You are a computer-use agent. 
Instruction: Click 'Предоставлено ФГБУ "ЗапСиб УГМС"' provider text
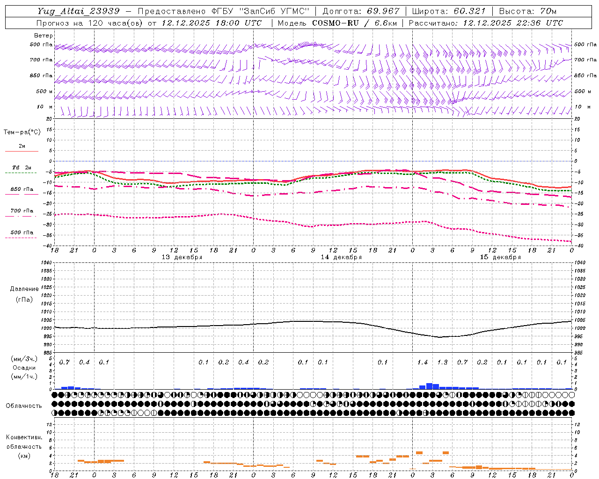pyautogui.click(x=224, y=11)
